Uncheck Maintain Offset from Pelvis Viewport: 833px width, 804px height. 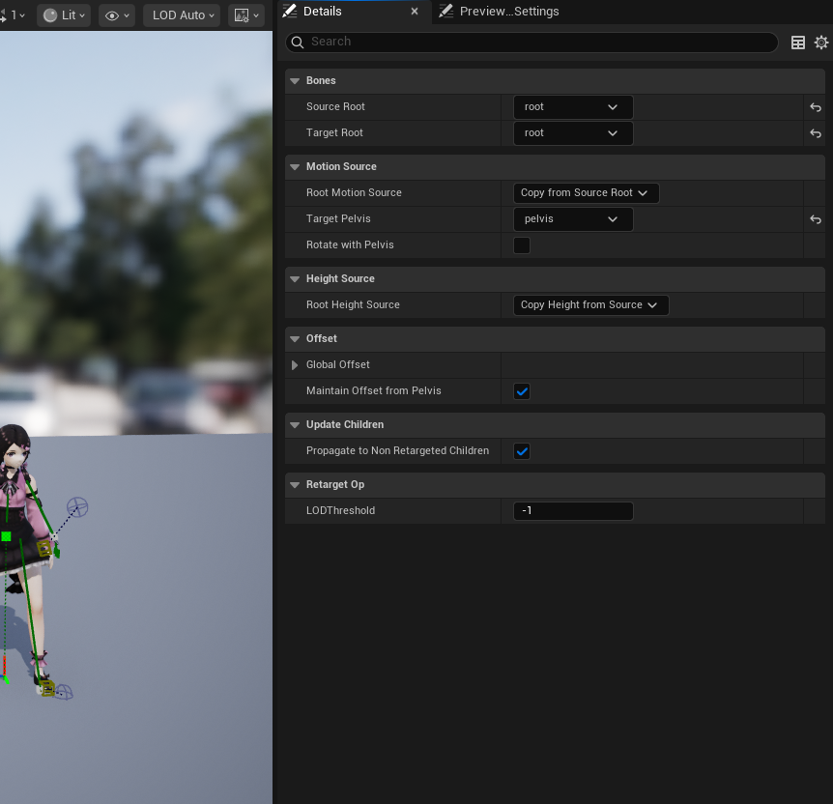522,391
